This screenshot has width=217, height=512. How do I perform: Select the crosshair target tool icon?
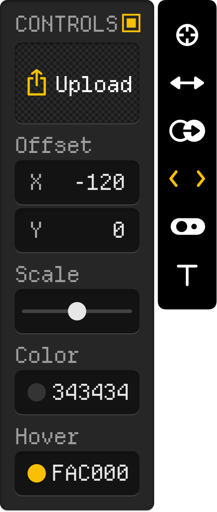[x=187, y=35]
